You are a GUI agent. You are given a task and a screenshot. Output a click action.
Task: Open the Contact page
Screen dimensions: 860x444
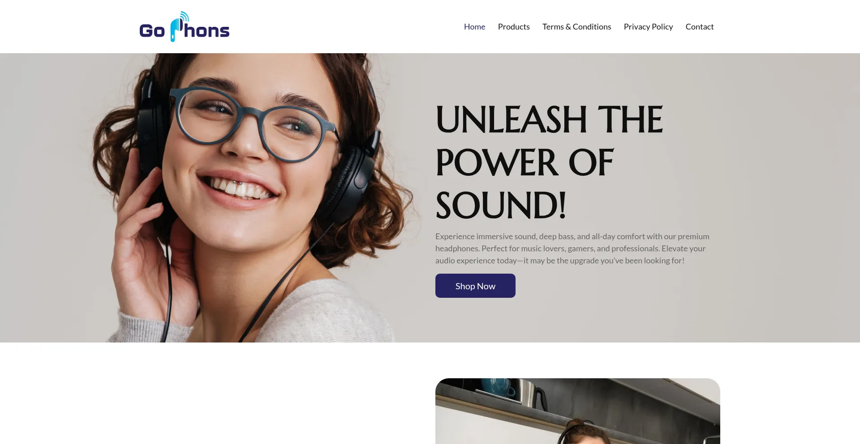point(699,27)
